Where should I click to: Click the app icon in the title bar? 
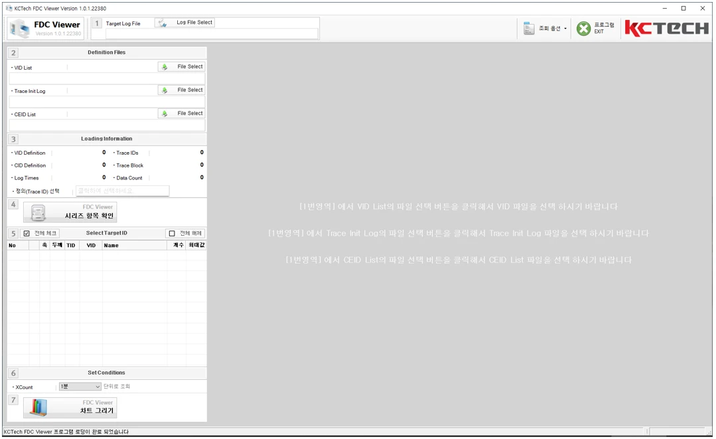point(9,8)
